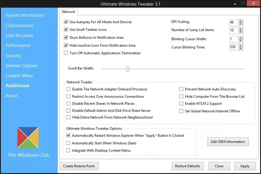Open Performance section

click(18, 45)
